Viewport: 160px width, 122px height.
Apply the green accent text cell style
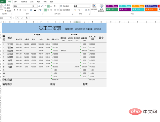pos(112,10)
